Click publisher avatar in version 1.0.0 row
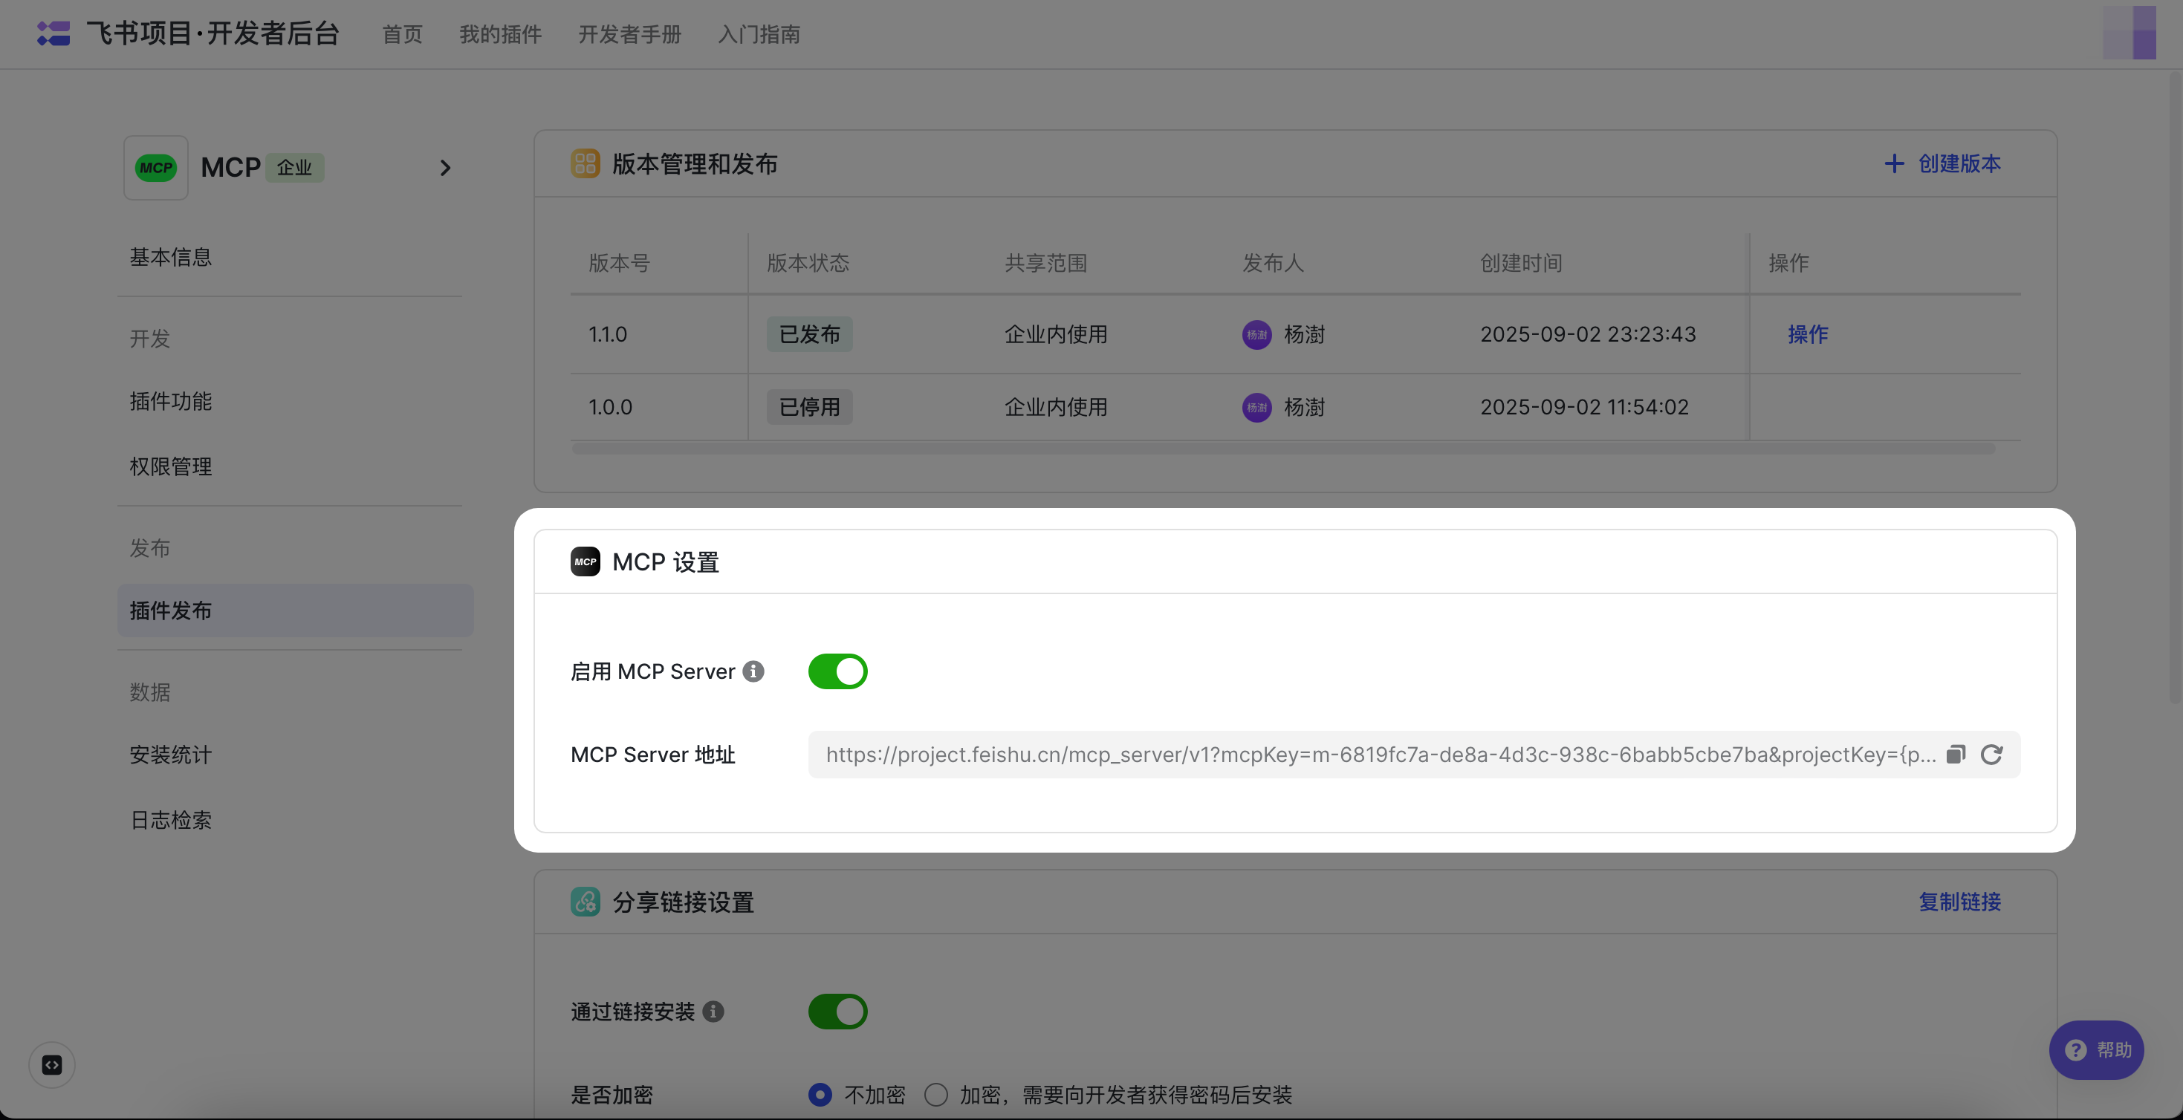 point(1256,408)
